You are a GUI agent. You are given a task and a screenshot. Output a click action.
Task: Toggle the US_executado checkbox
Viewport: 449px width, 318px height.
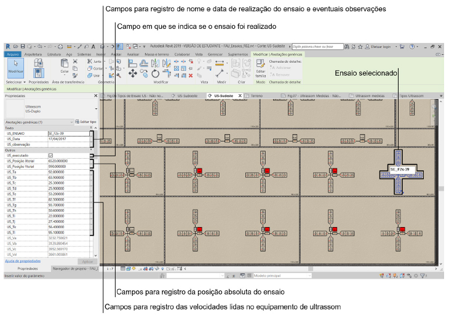[x=50, y=156]
